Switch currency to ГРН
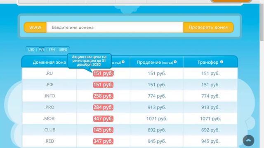This screenshot has width=264, height=148. click(52, 50)
